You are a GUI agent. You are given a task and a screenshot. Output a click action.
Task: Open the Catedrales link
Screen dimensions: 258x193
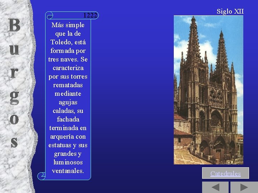(x=225, y=173)
